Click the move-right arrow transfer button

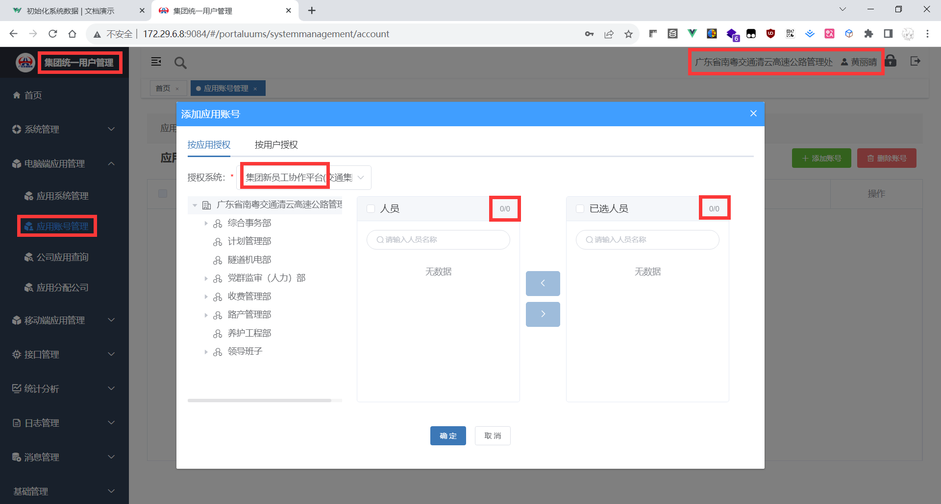point(543,314)
